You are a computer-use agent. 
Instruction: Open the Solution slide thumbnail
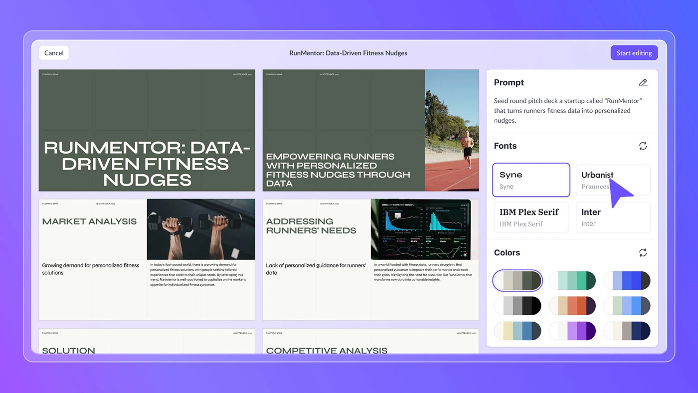(x=147, y=341)
